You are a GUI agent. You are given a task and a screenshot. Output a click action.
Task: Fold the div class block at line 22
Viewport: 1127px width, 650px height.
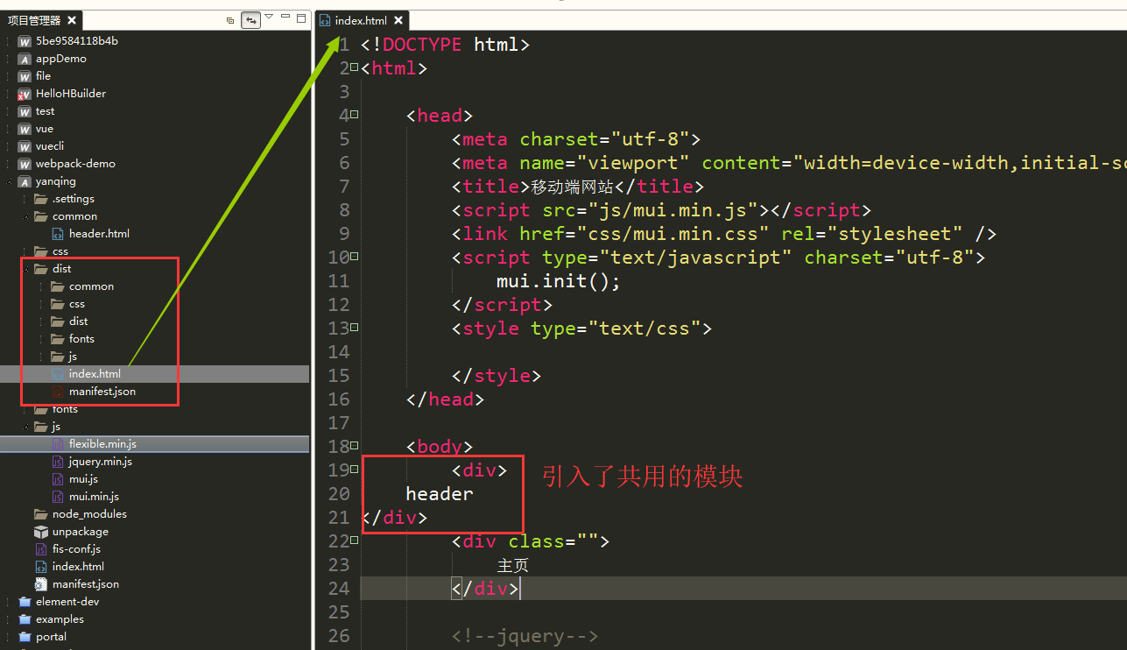355,540
